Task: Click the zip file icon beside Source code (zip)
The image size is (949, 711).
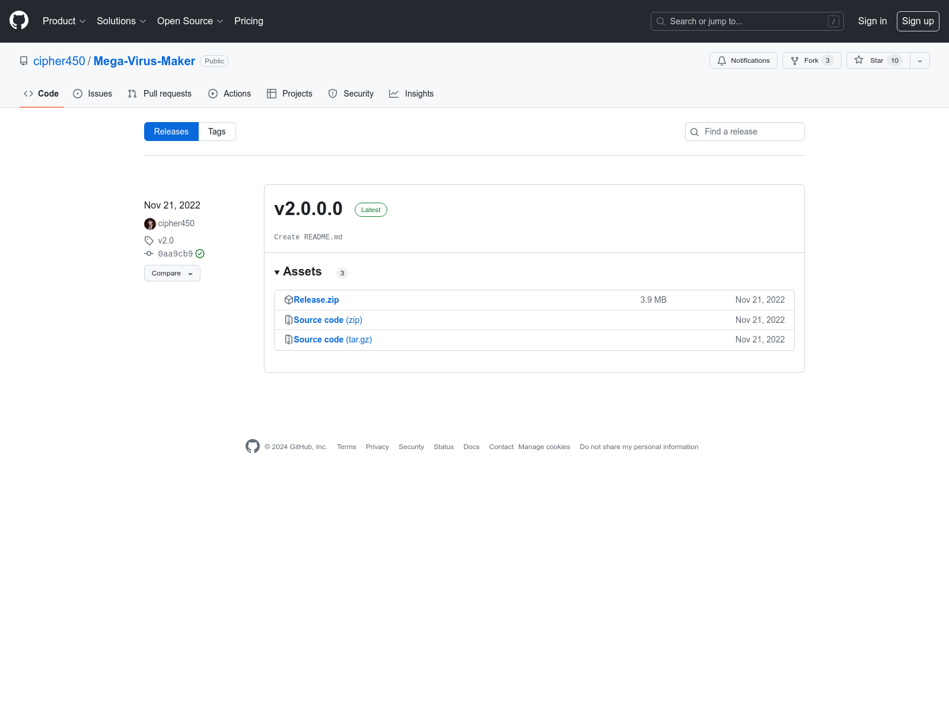Action: 289,320
